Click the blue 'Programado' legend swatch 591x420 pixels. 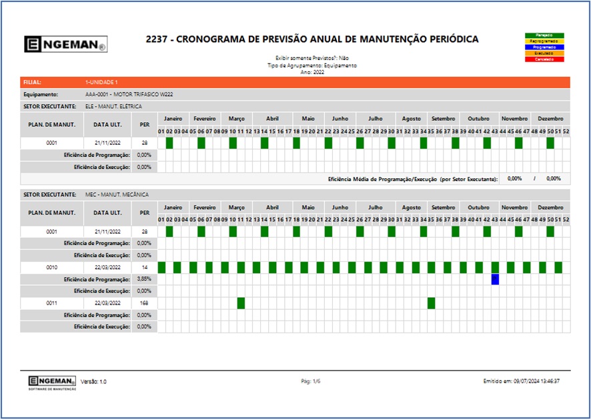pos(545,47)
